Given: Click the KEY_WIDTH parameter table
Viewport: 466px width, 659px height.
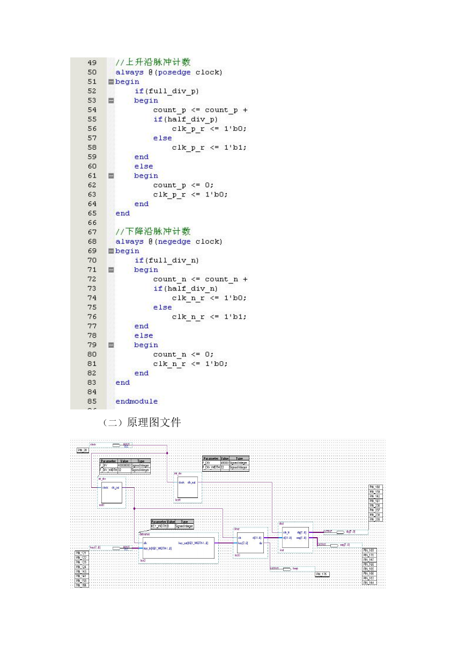Looking at the screenshot, I should pyautogui.click(x=172, y=524).
